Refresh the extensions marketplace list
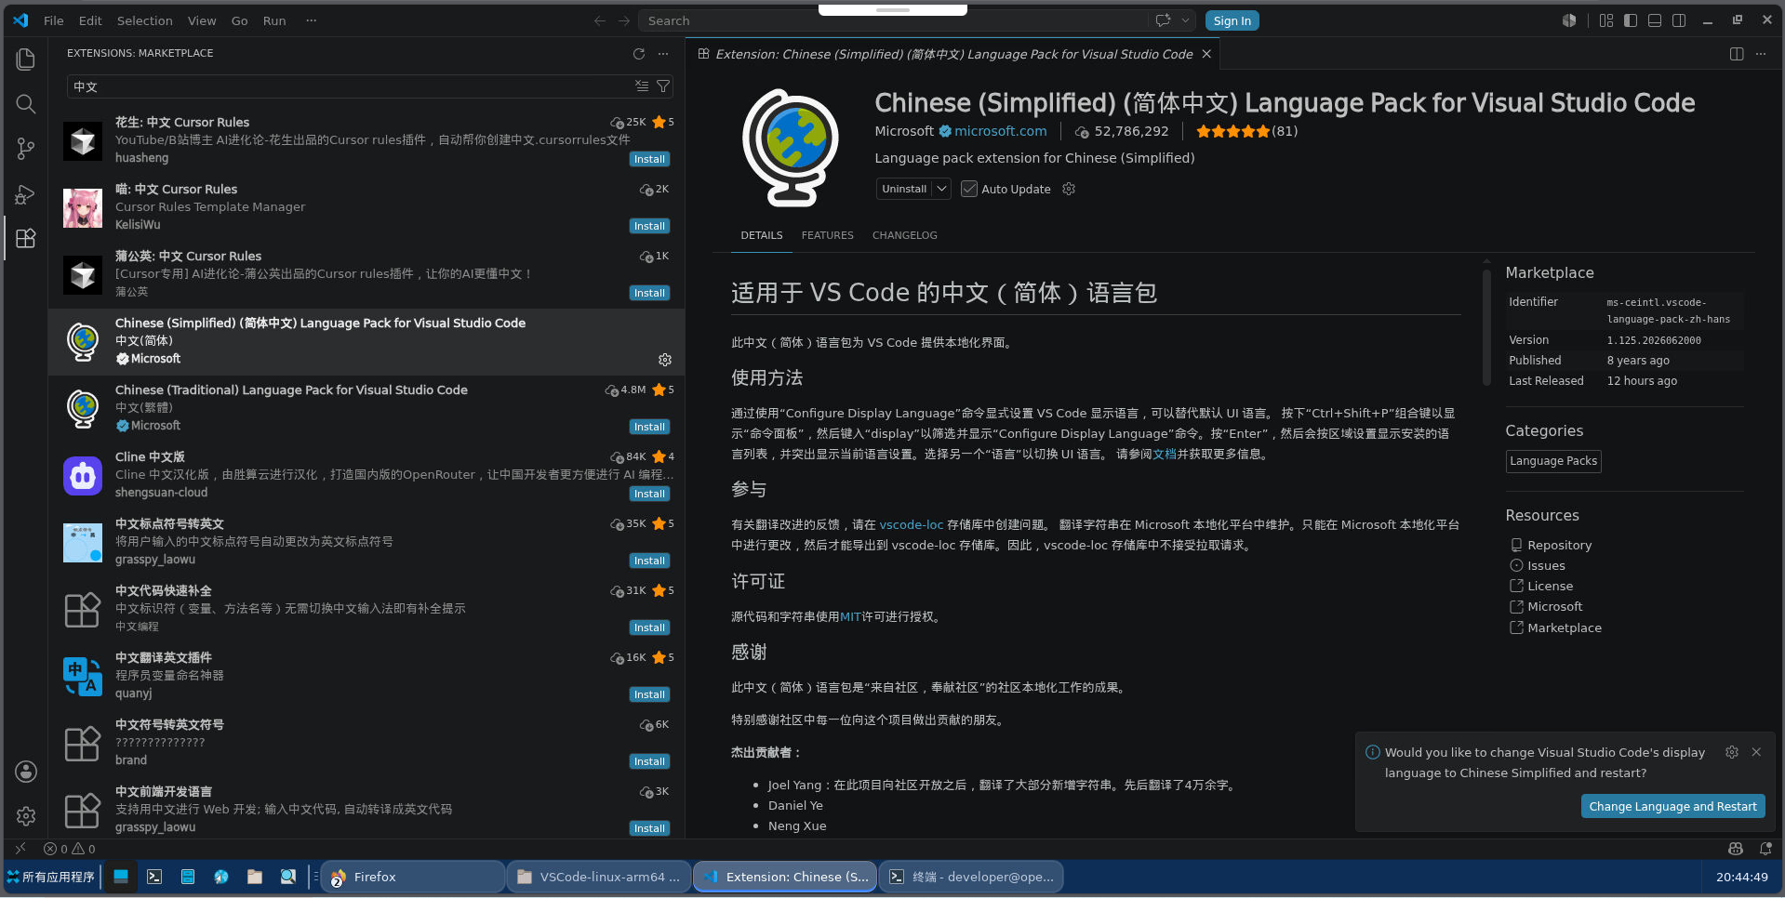1785x898 pixels. pos(639,54)
